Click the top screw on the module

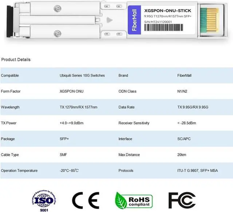pyautogui.click(x=57, y=8)
